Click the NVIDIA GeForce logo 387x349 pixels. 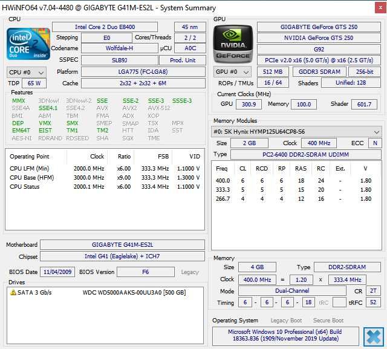coord(233,44)
